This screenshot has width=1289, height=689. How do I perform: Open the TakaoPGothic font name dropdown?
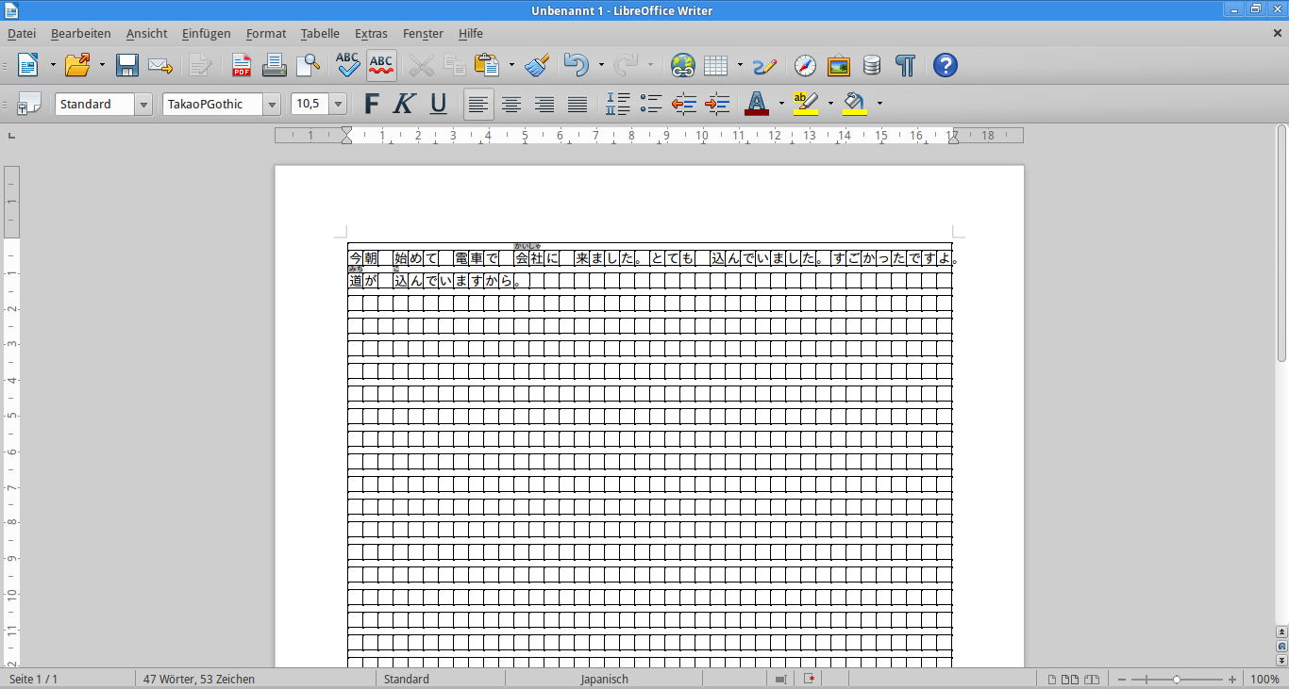click(x=272, y=105)
